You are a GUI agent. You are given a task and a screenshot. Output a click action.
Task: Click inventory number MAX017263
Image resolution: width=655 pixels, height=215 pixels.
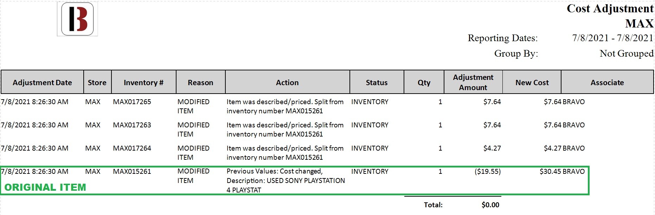132,125
